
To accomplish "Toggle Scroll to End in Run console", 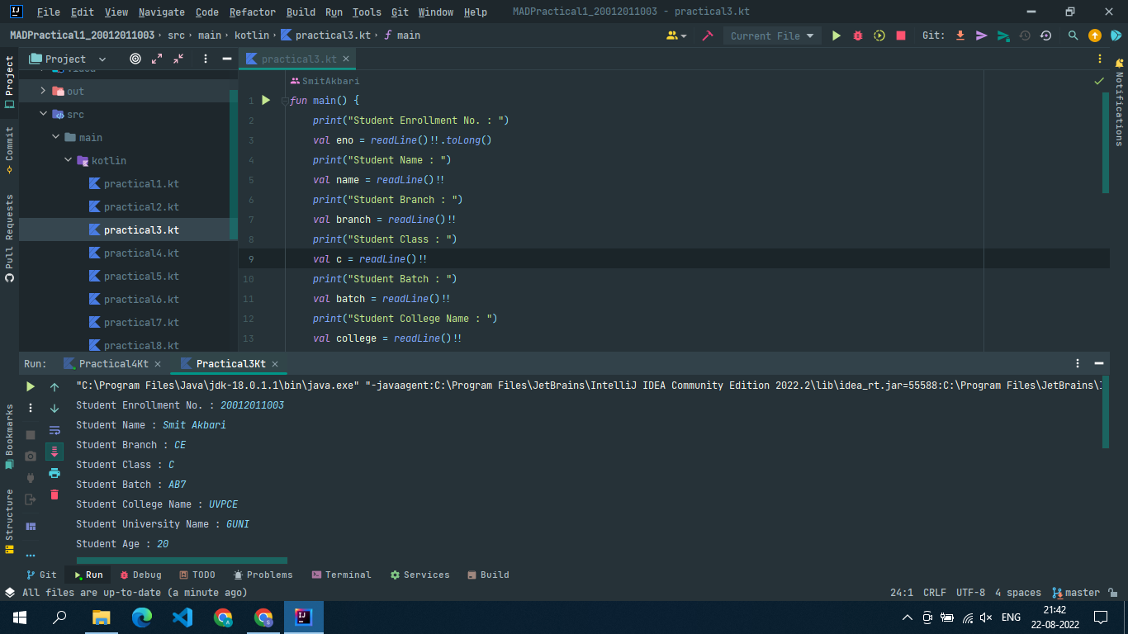I will point(55,452).
